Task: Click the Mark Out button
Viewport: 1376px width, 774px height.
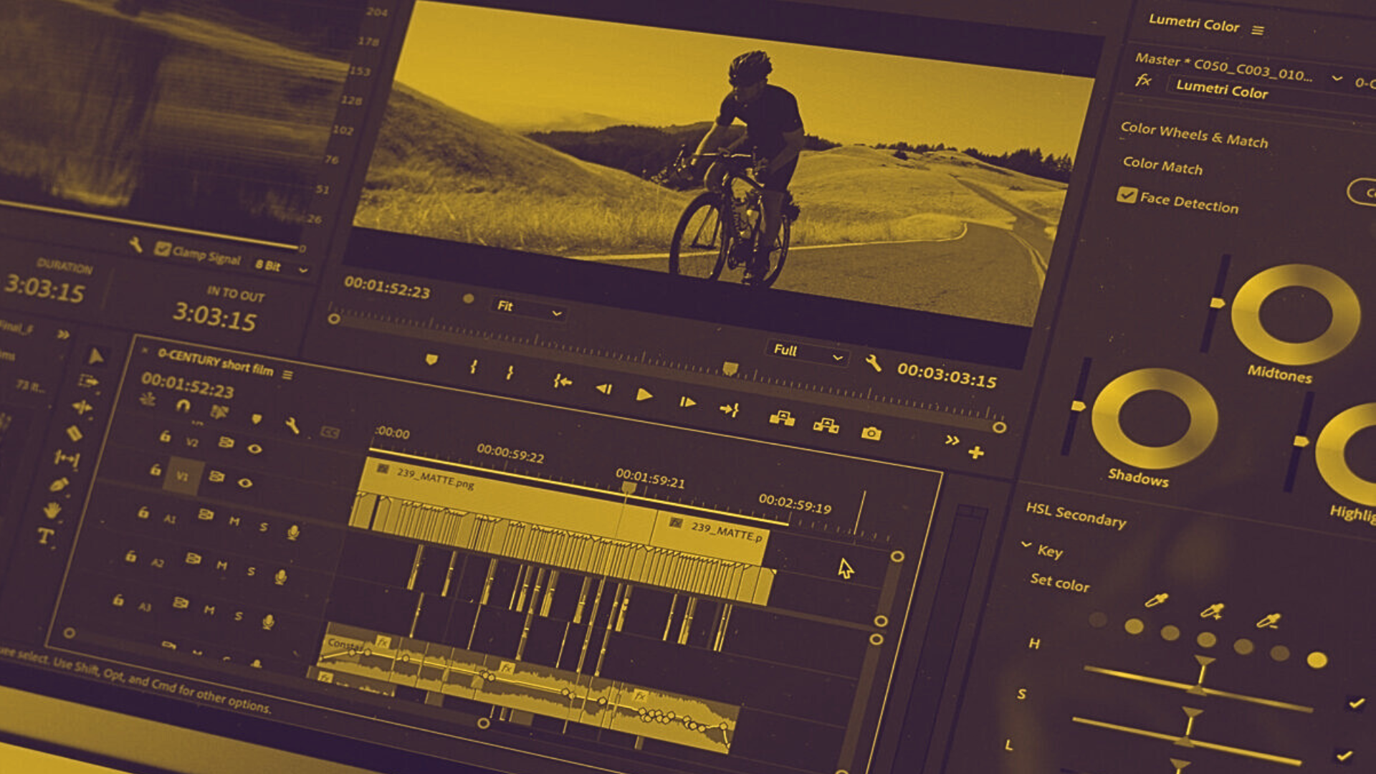Action: (x=510, y=373)
